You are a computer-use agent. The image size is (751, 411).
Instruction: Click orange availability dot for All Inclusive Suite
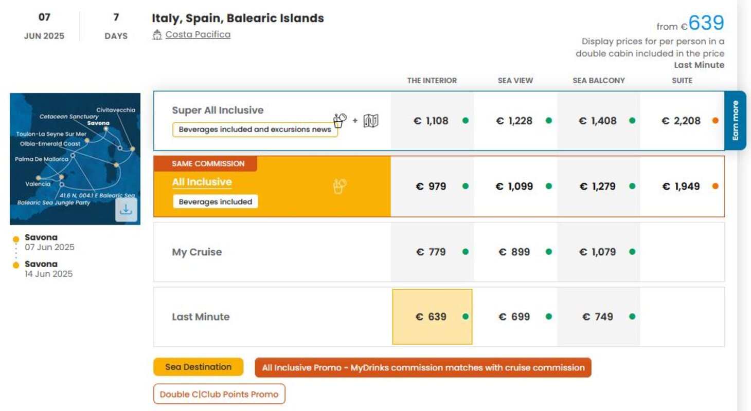coord(715,186)
